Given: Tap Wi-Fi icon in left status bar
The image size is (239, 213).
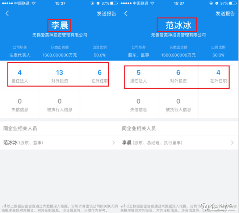Looking at the screenshot, I should tap(34, 3).
